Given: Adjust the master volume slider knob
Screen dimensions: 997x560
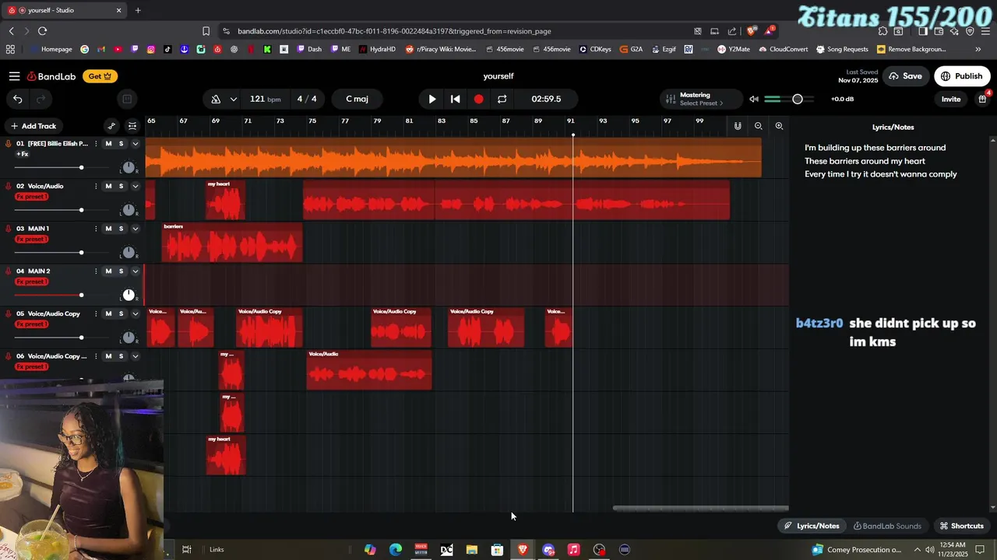Looking at the screenshot, I should (797, 99).
